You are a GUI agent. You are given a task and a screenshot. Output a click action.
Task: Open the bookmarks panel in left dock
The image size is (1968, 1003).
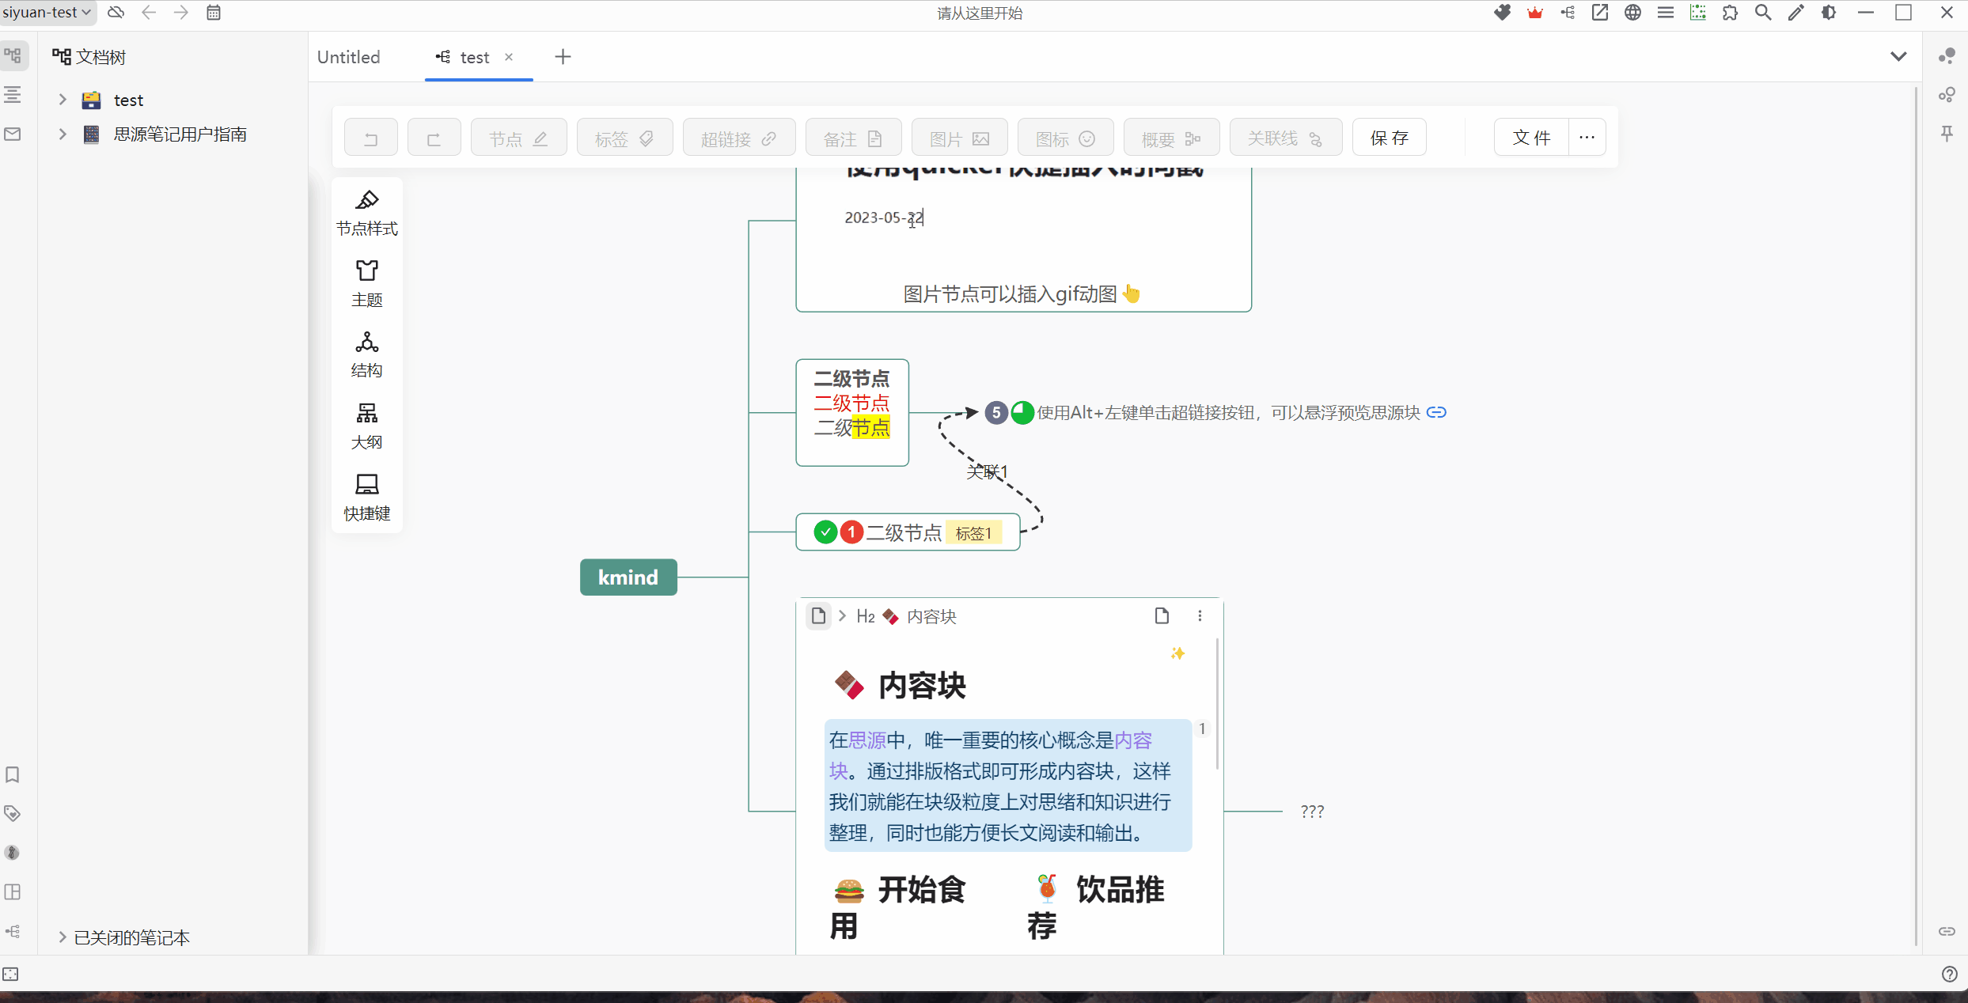pyautogui.click(x=13, y=774)
